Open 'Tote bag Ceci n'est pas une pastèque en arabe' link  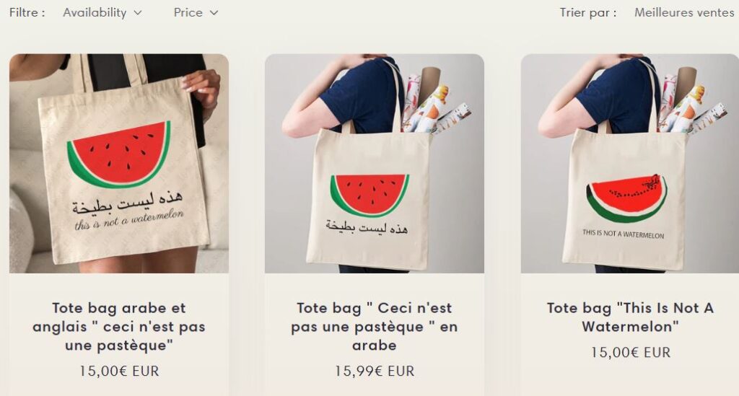(375, 327)
